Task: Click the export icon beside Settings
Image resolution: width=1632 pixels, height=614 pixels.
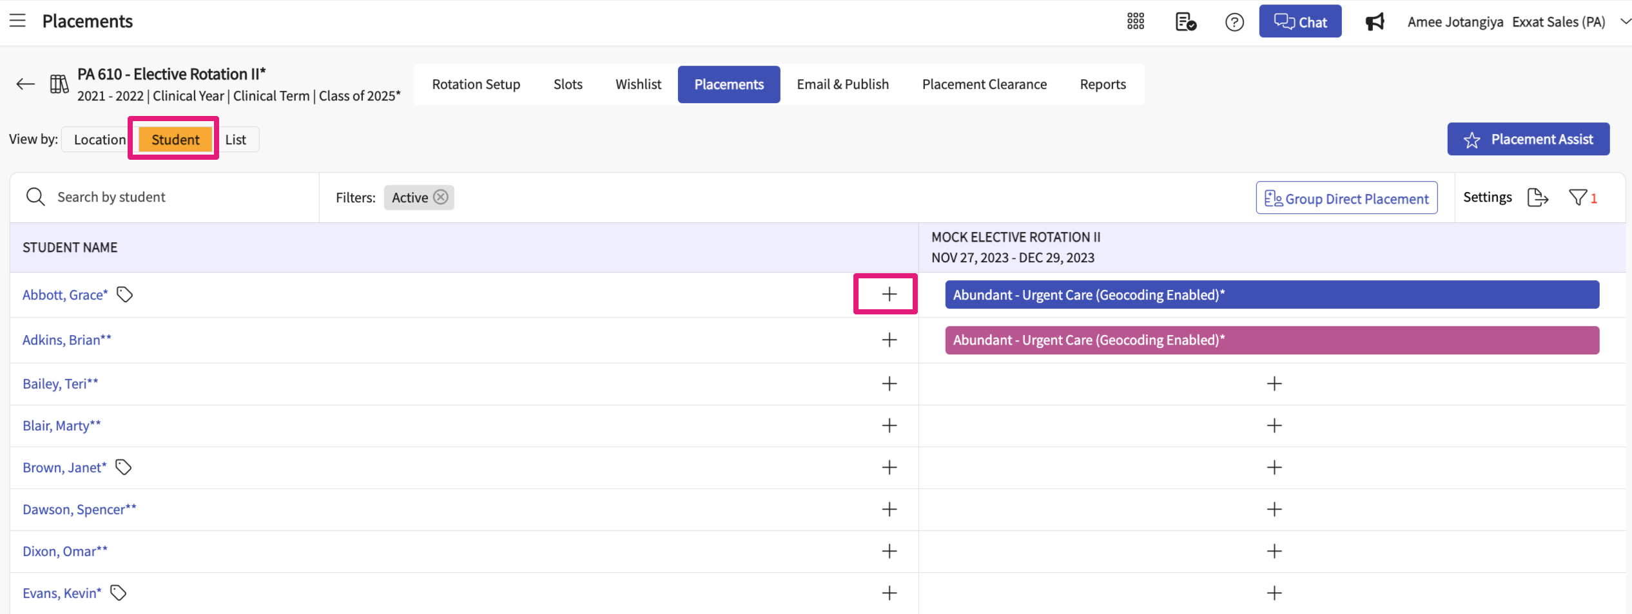Action: pyautogui.click(x=1537, y=198)
